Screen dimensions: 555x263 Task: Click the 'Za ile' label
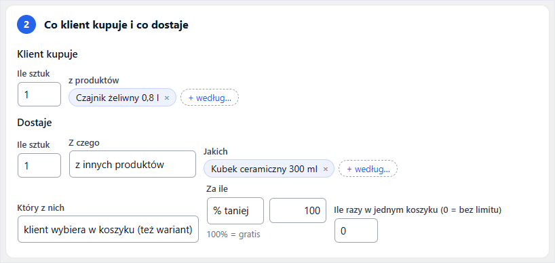click(217, 188)
